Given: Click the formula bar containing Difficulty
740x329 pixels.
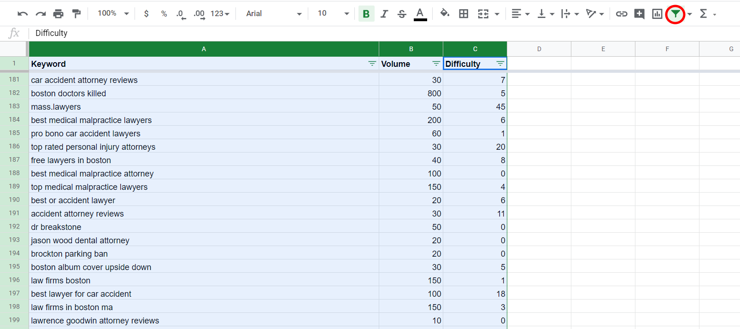Looking at the screenshot, I should (385, 33).
